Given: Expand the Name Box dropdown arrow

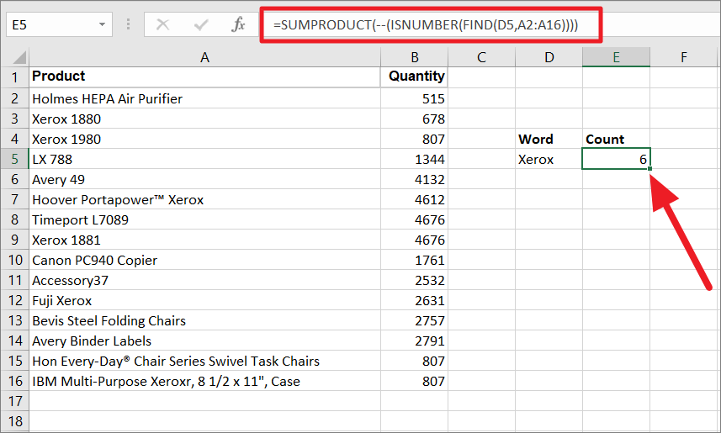Looking at the screenshot, I should coord(102,25).
